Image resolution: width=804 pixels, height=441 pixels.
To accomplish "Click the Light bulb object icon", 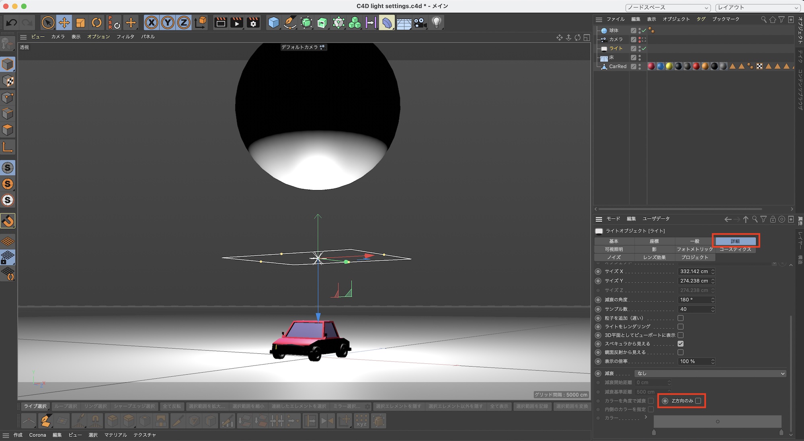I will pos(437,23).
